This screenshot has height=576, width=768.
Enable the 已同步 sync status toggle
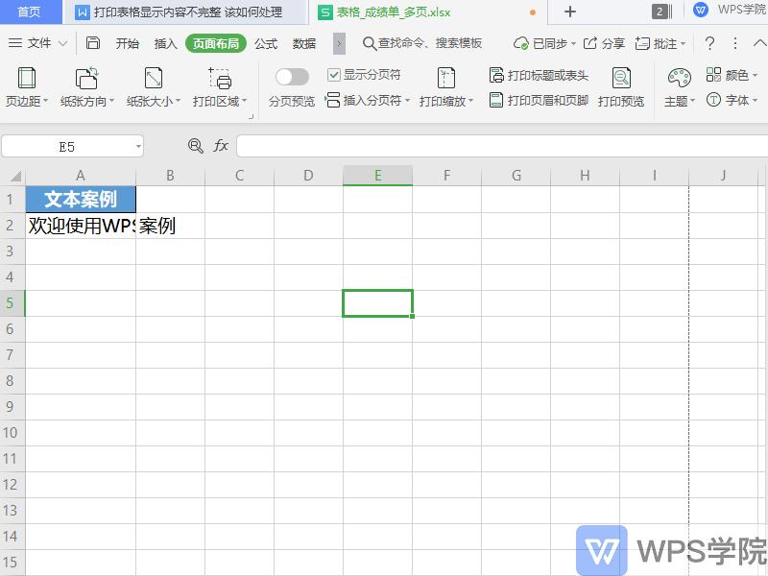[544, 43]
